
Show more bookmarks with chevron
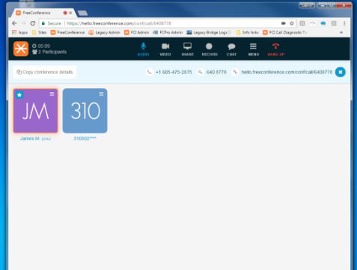[x=341, y=32]
